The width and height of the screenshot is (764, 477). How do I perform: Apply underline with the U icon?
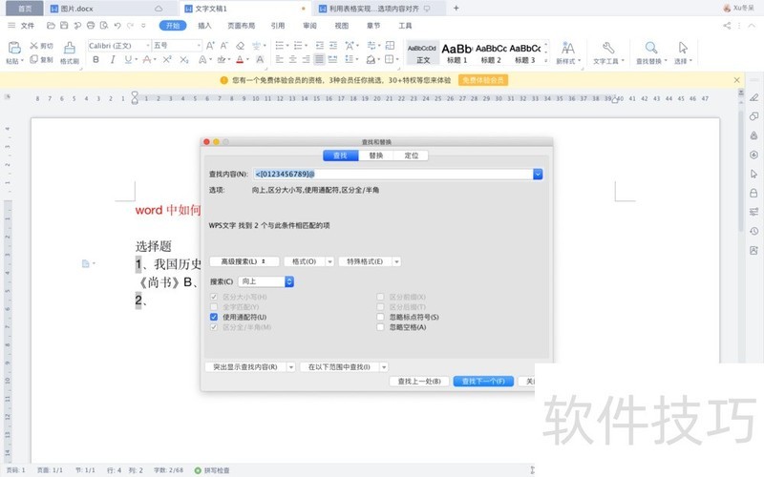(128, 59)
